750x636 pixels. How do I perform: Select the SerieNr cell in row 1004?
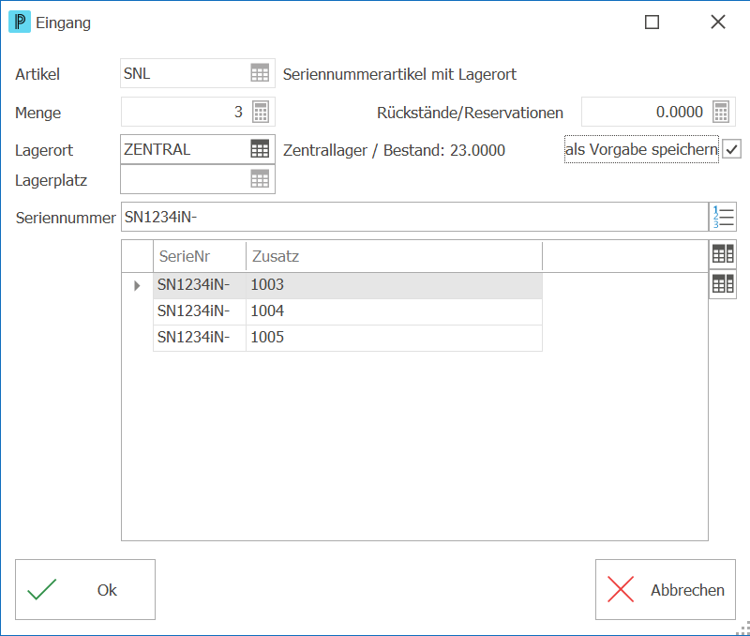pos(200,312)
